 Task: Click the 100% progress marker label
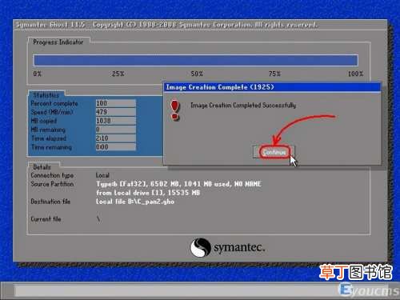355,74
